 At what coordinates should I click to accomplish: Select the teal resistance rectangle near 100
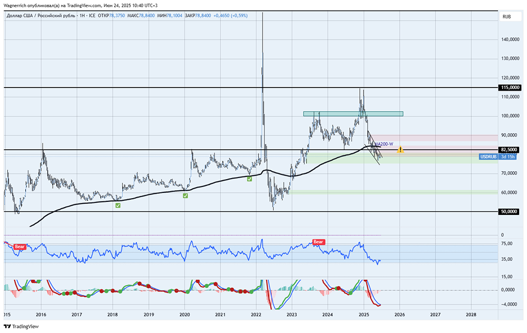click(x=353, y=114)
